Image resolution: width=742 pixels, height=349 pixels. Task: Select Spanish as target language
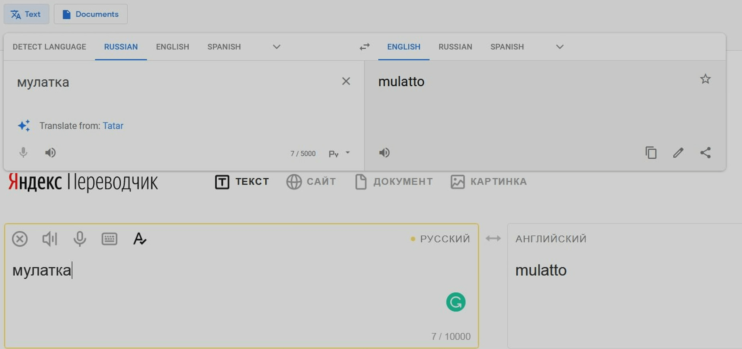point(507,47)
